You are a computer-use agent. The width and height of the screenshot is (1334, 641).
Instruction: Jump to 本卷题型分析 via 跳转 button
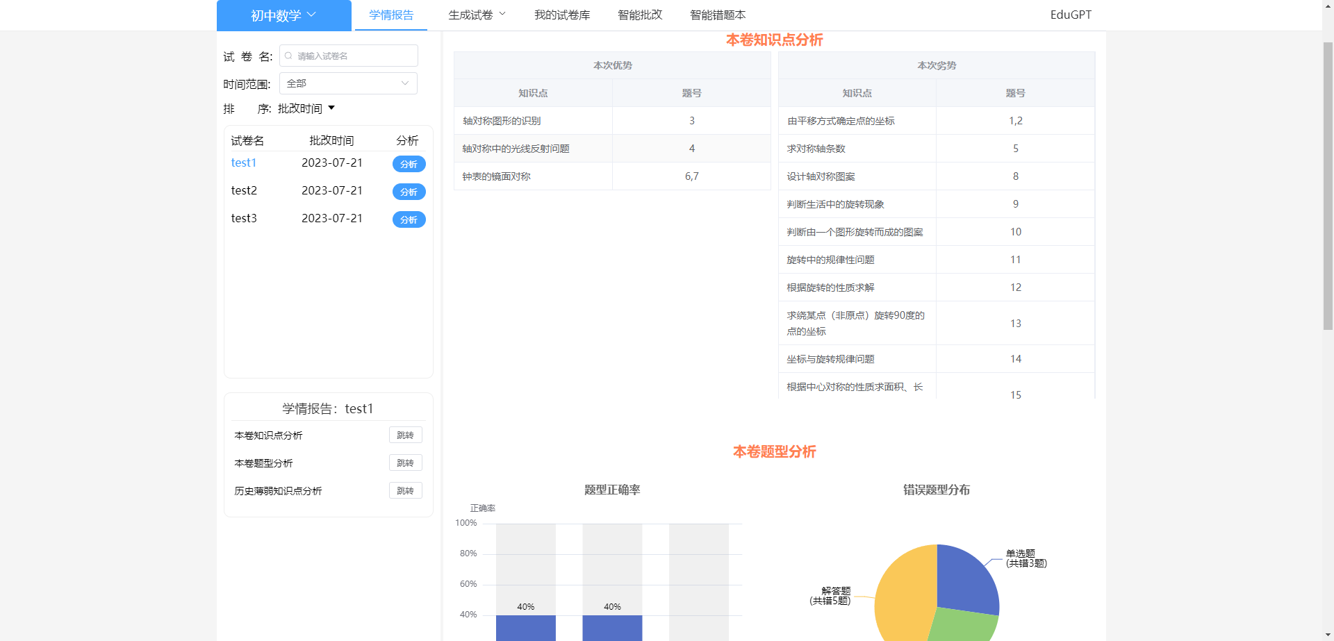pyautogui.click(x=405, y=463)
